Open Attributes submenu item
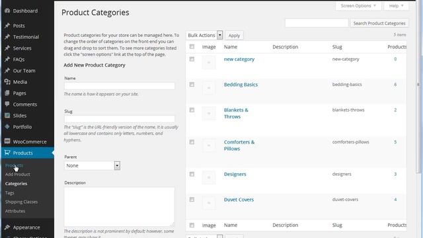The height and width of the screenshot is (238, 423). tap(15, 211)
